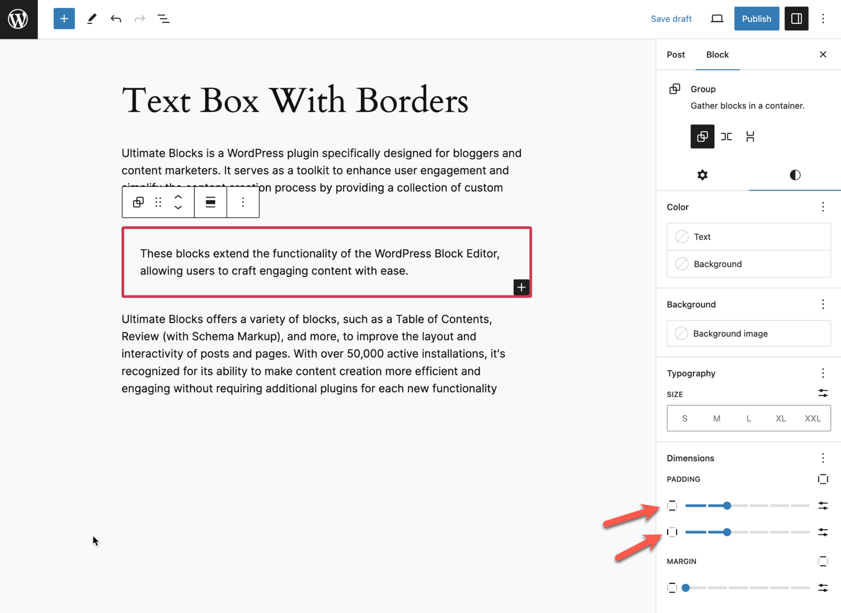Open the Color section options menu
The image size is (841, 613).
coord(823,207)
